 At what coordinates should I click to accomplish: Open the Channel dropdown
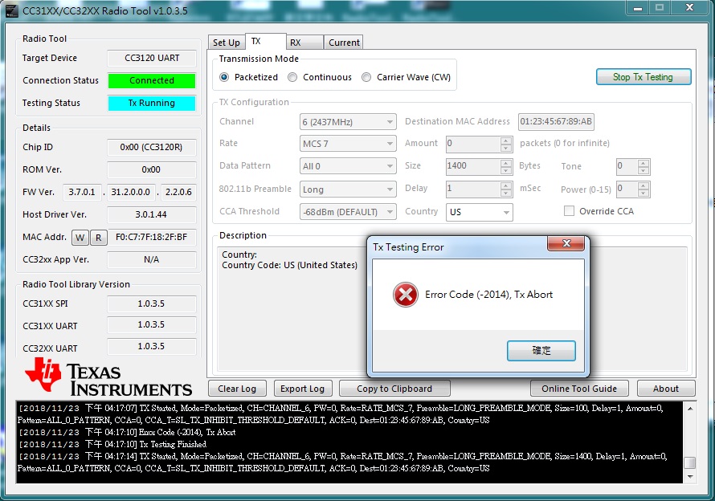(348, 122)
